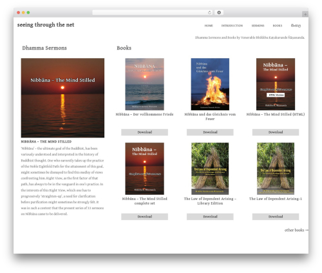Switch to the Sinhala language menu item
This screenshot has width=322, height=273.
point(296,26)
